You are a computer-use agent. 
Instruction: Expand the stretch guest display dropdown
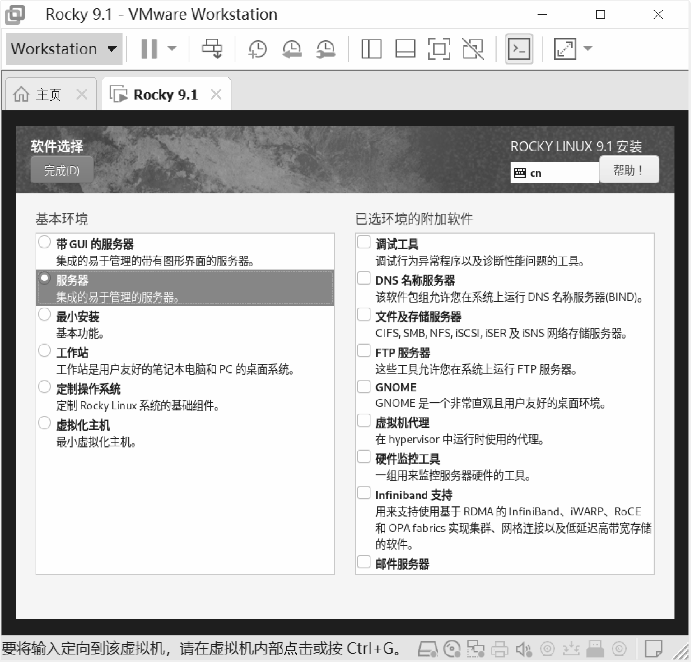click(x=588, y=49)
